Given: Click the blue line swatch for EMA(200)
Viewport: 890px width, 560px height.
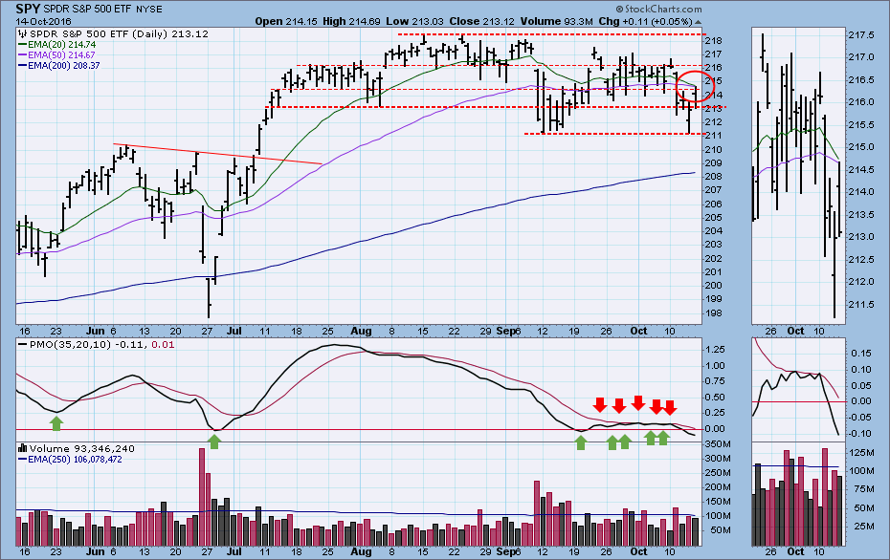Looking at the screenshot, I should [x=23, y=66].
